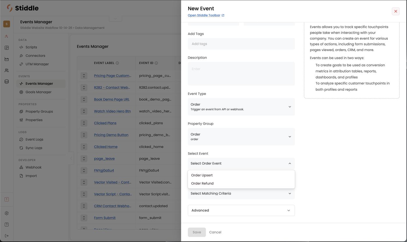Click the Cancel button

tap(215, 232)
